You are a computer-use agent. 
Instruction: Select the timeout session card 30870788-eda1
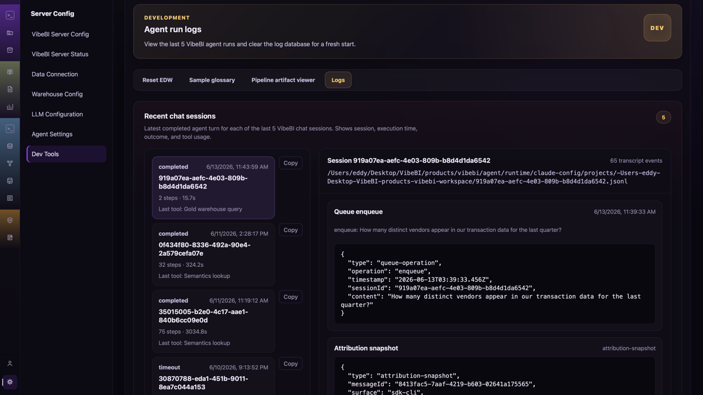point(213,376)
